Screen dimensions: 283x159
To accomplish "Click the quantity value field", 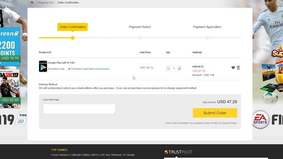I will pos(174,68).
